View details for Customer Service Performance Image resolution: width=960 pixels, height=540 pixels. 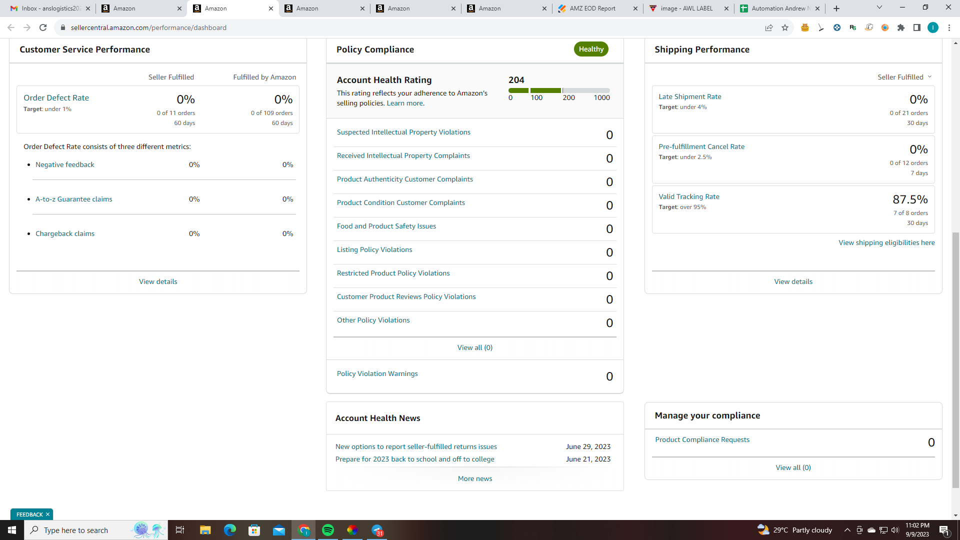pyautogui.click(x=158, y=281)
